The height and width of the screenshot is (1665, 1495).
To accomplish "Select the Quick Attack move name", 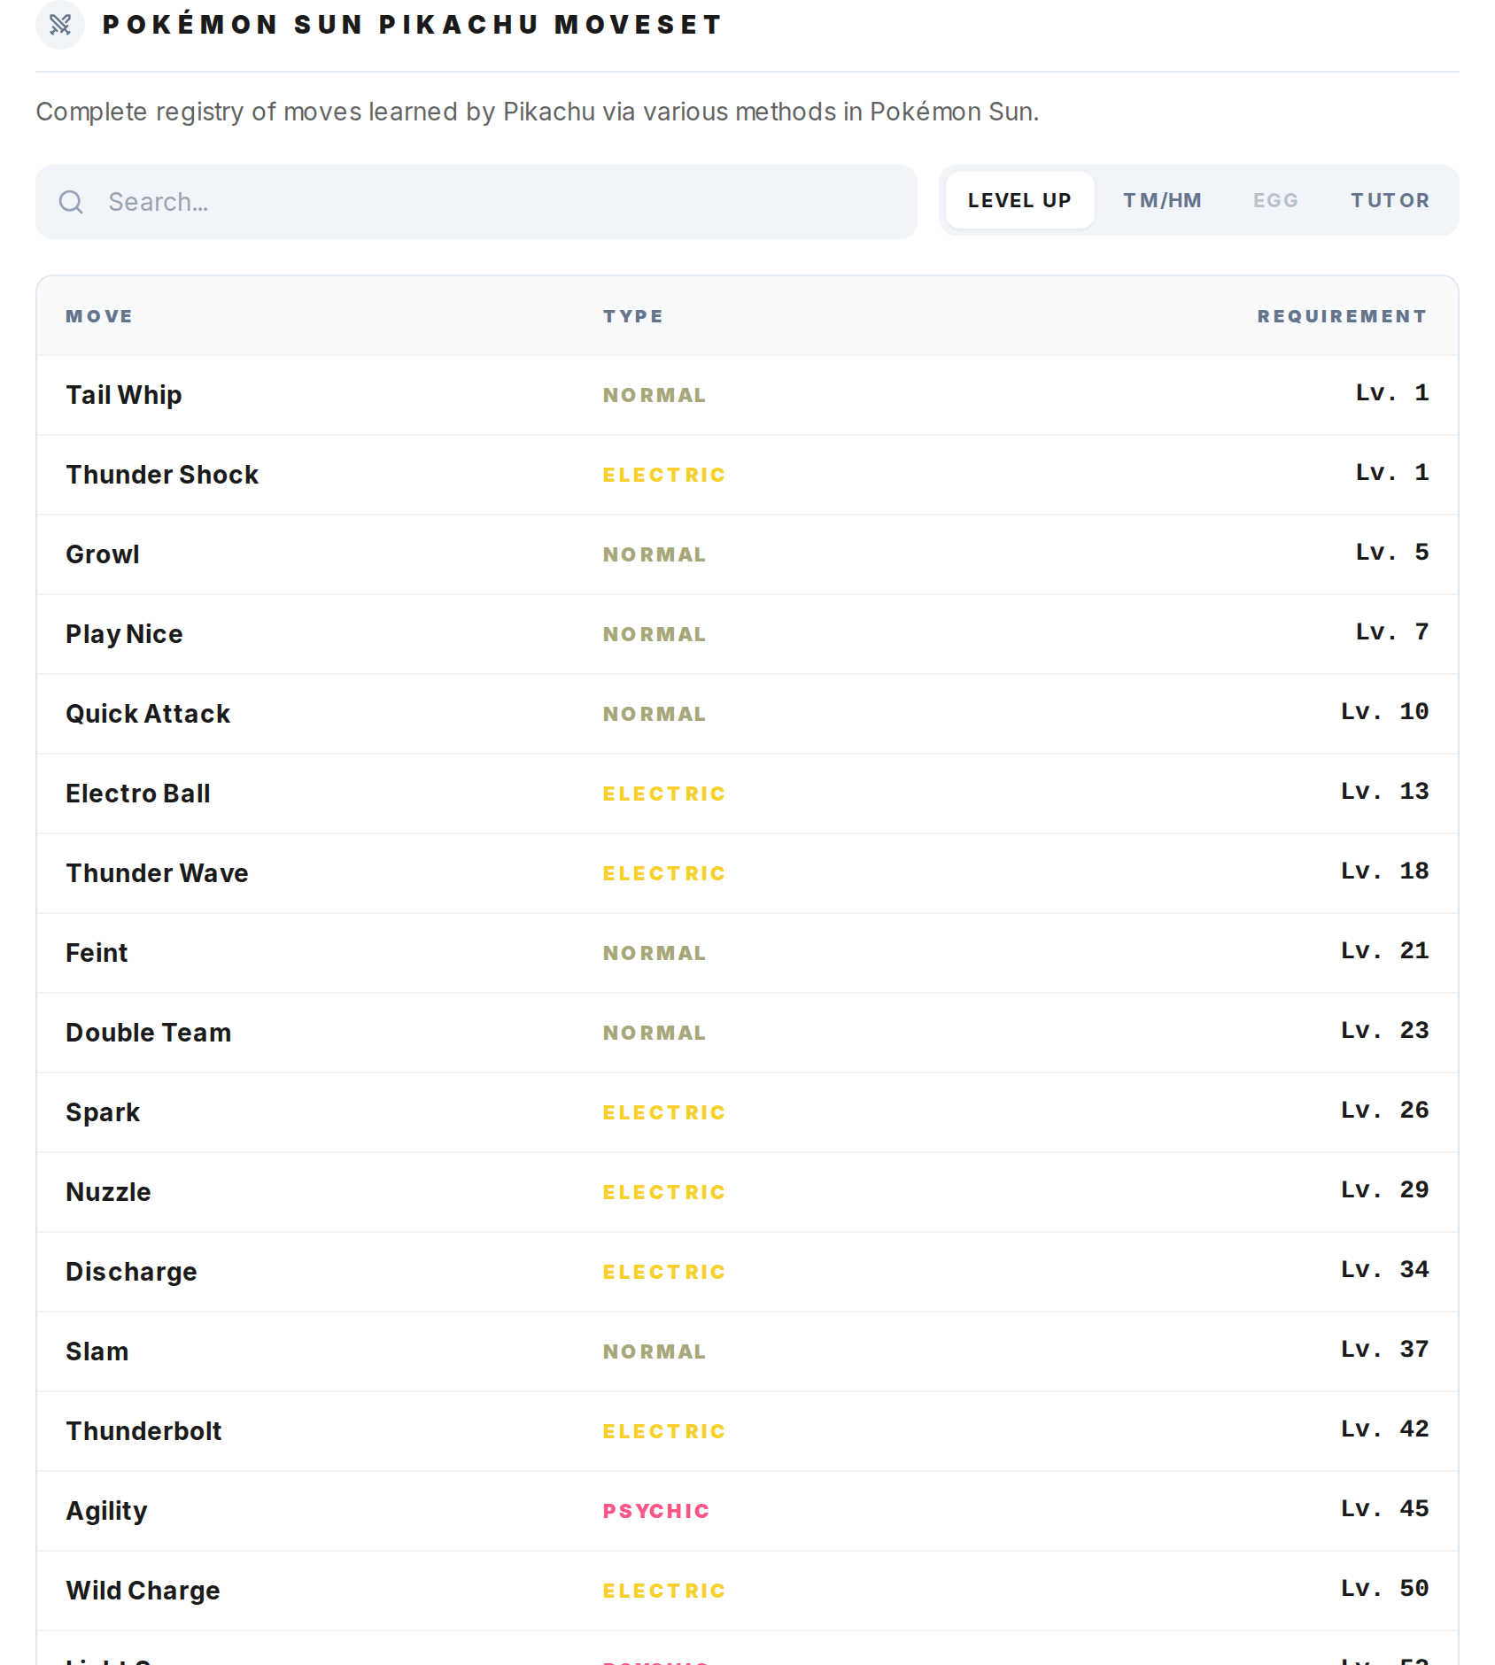I will 148,714.
